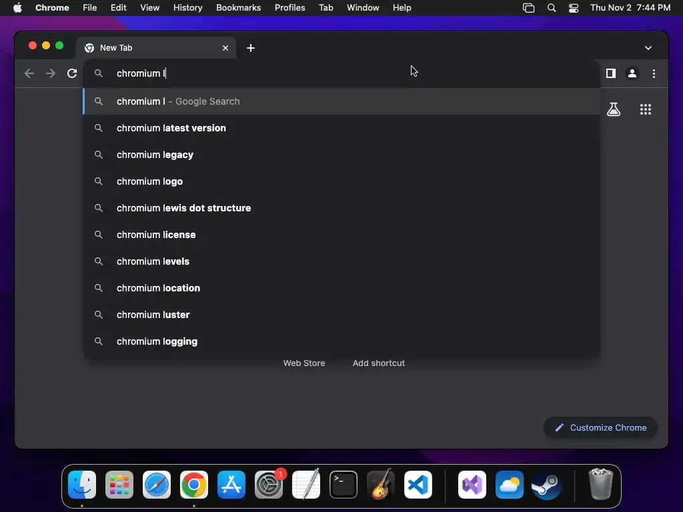Click the browser forward arrow
The height and width of the screenshot is (512, 683).
(51, 73)
